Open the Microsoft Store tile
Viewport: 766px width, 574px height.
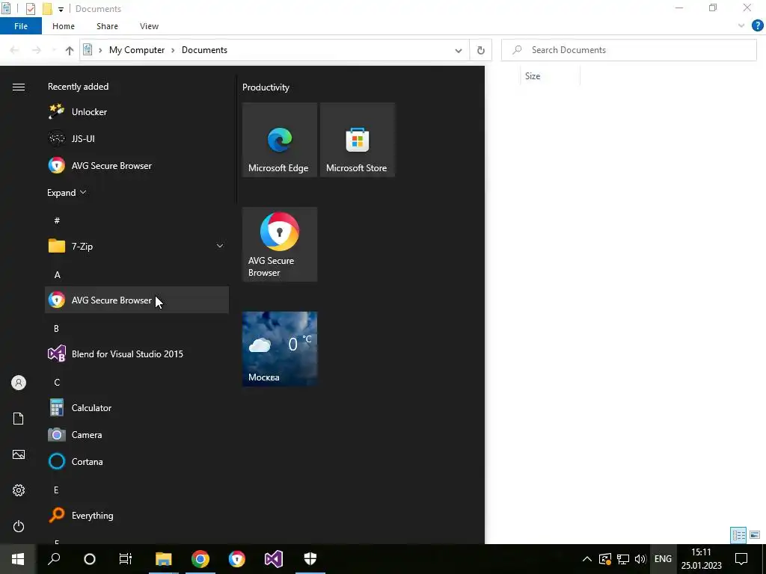pyautogui.click(x=357, y=140)
